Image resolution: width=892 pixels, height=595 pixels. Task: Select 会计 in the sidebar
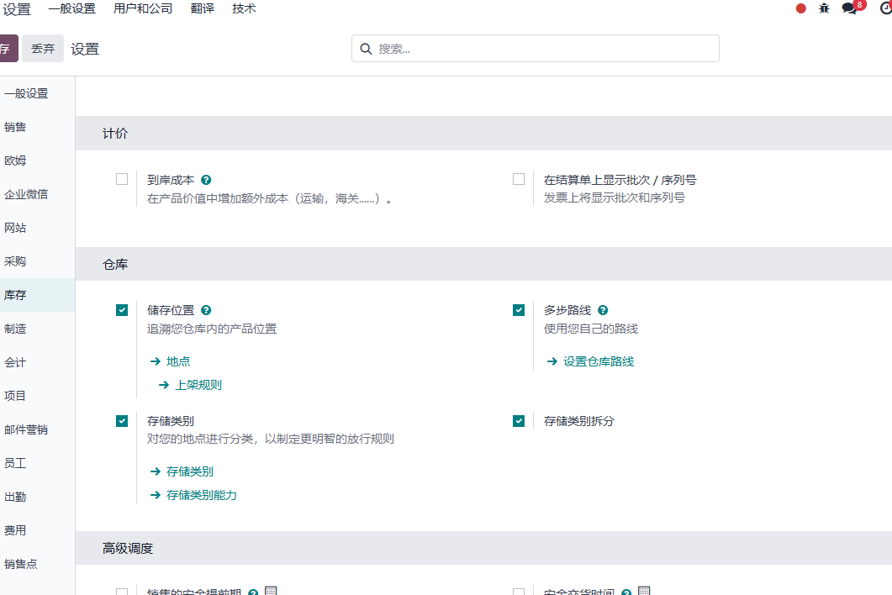[x=37, y=361]
